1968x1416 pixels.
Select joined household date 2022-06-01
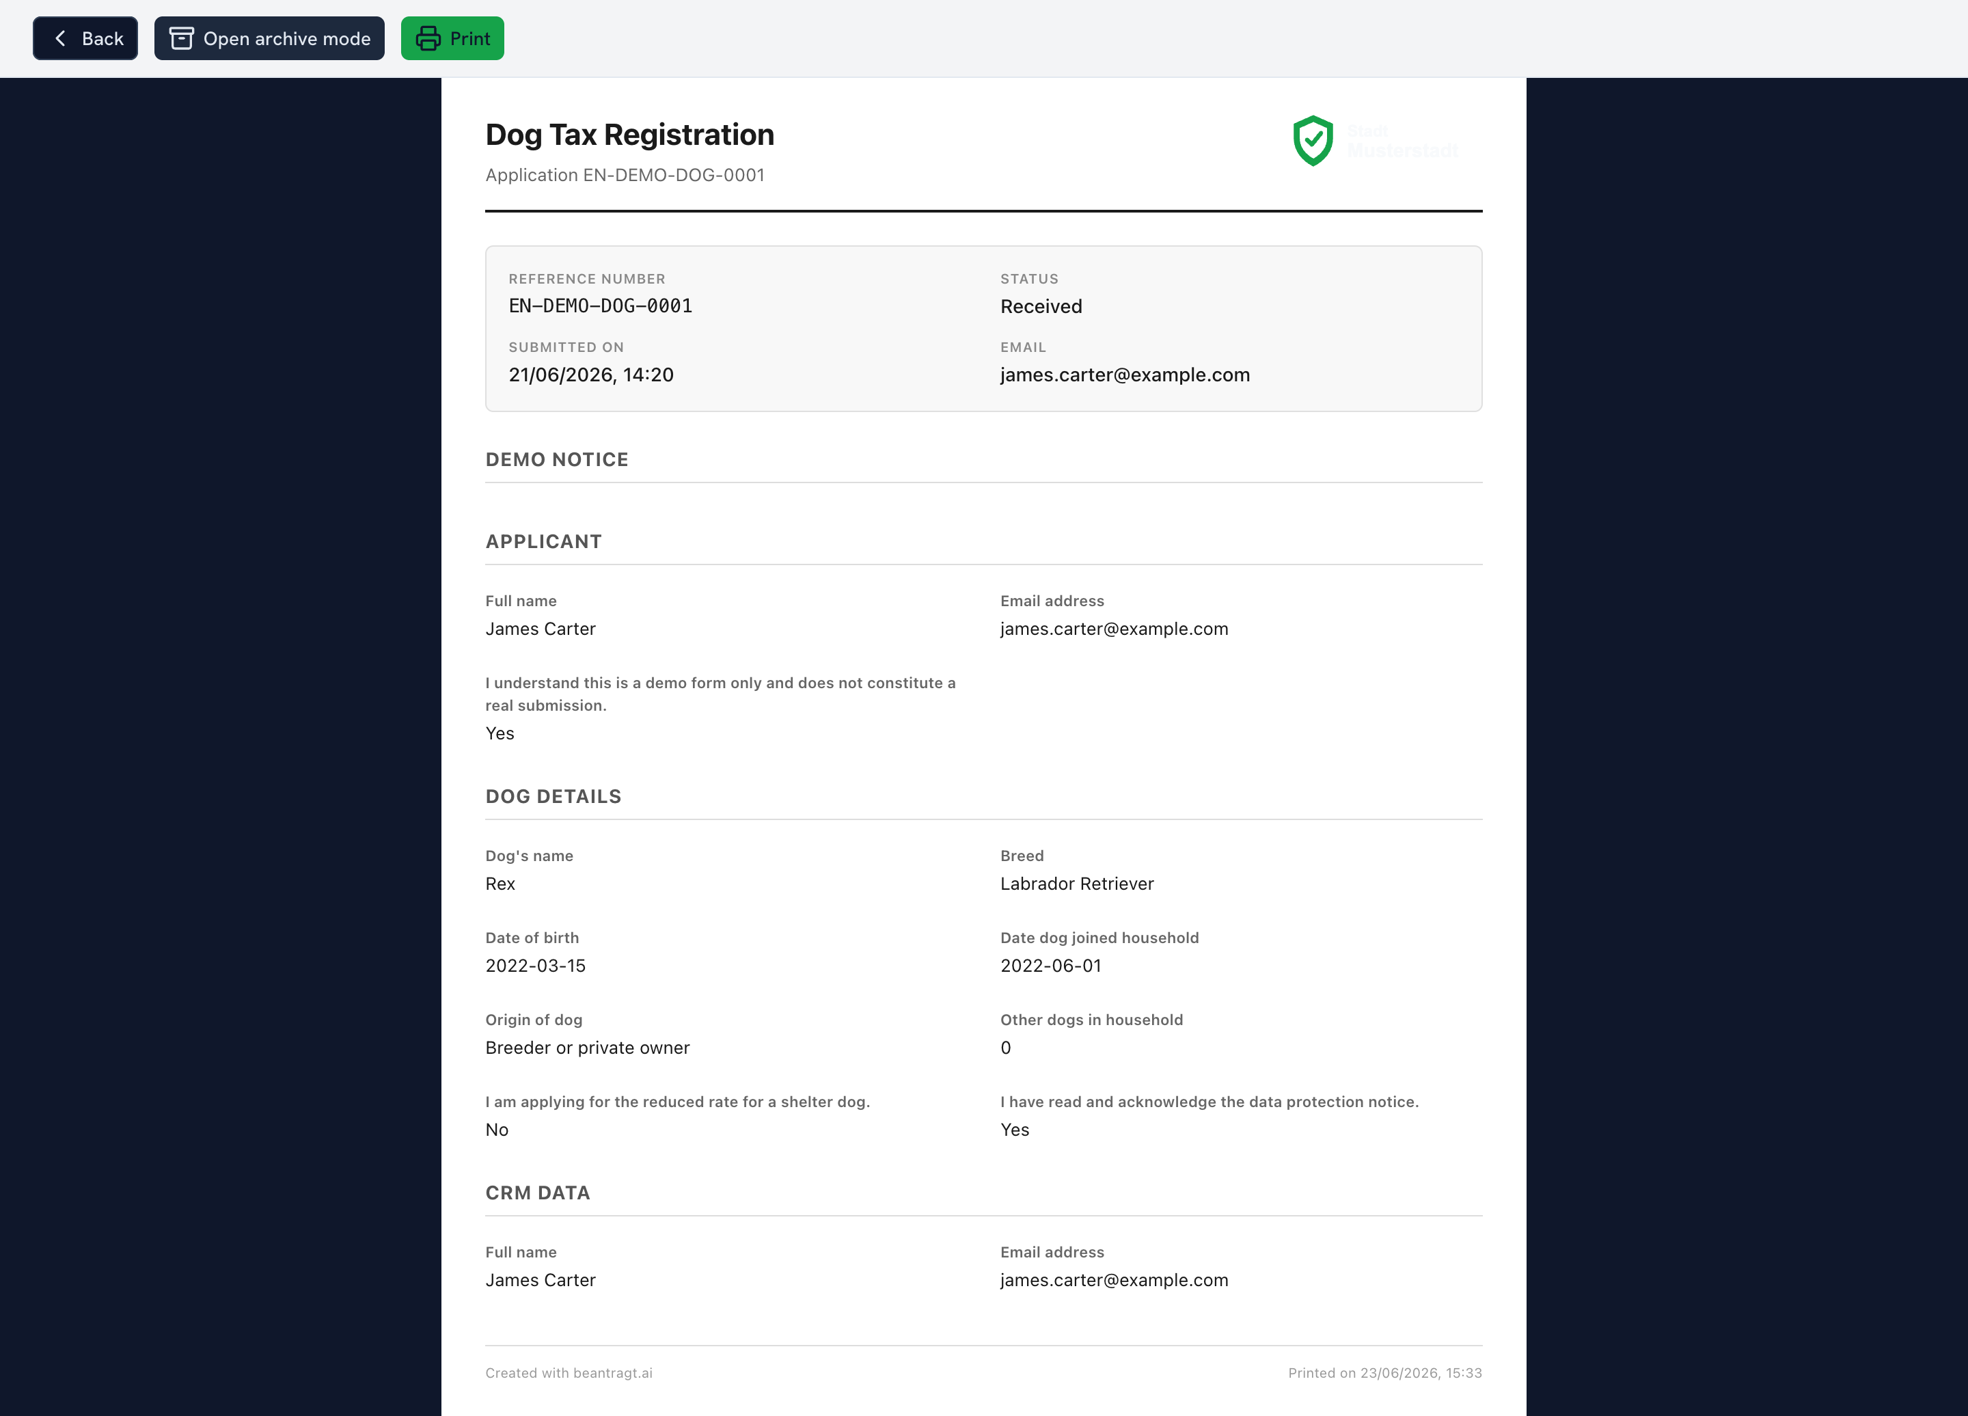pyautogui.click(x=1051, y=966)
